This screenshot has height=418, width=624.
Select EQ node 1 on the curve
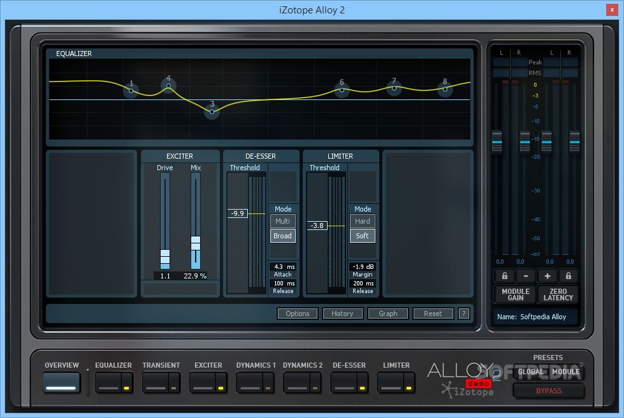point(131,90)
